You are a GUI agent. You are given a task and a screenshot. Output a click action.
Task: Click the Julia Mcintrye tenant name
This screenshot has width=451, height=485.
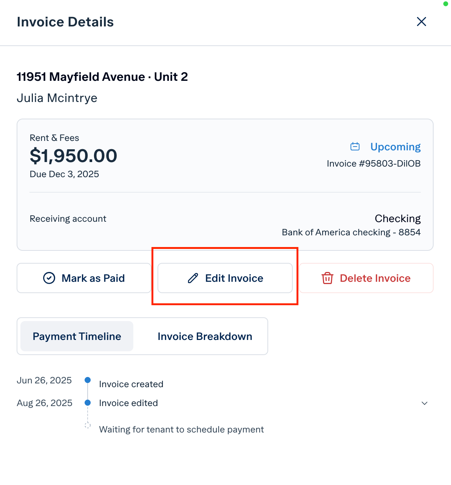[x=57, y=98]
